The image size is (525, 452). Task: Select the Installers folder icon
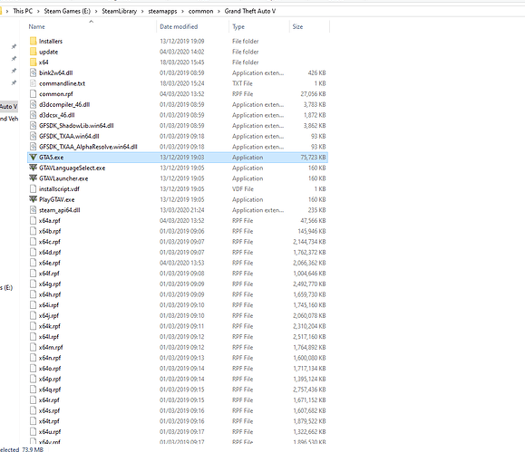(x=33, y=41)
